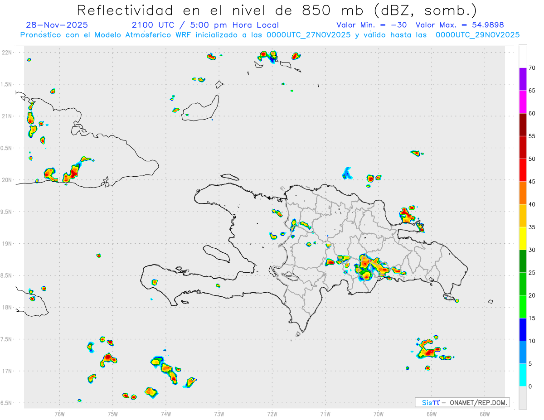This screenshot has height=420, width=544.
Task: Click the latitude axis label '22N'
Action: coord(7,53)
